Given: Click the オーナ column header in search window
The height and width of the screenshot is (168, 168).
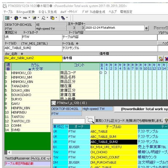Looking at the screenshot, I should [79, 127].
